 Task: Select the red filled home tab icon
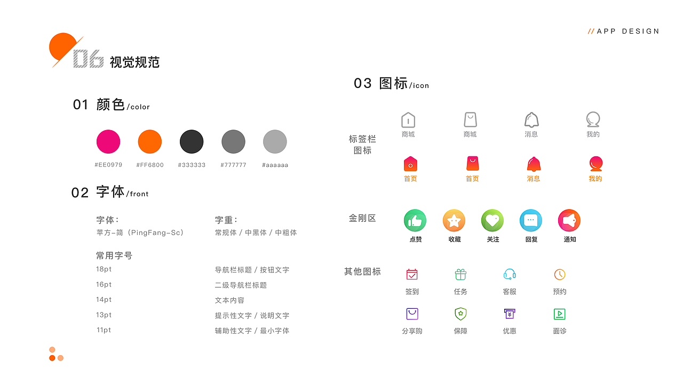[x=410, y=163]
